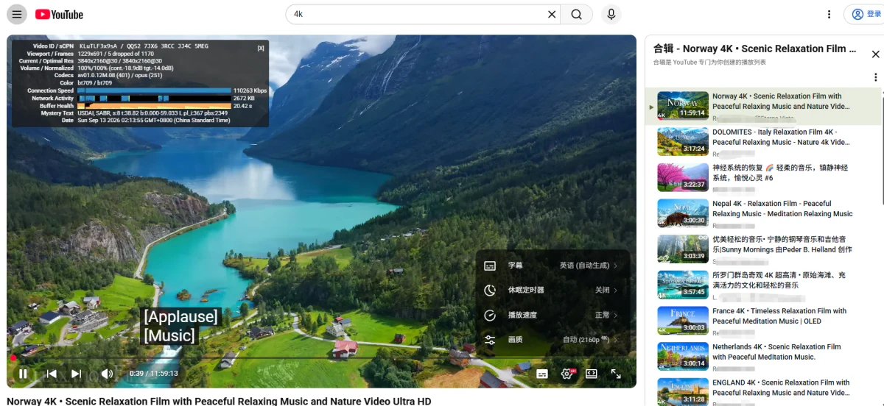
Task: Play Nepal 4K Relaxation Film
Action: [x=782, y=209]
